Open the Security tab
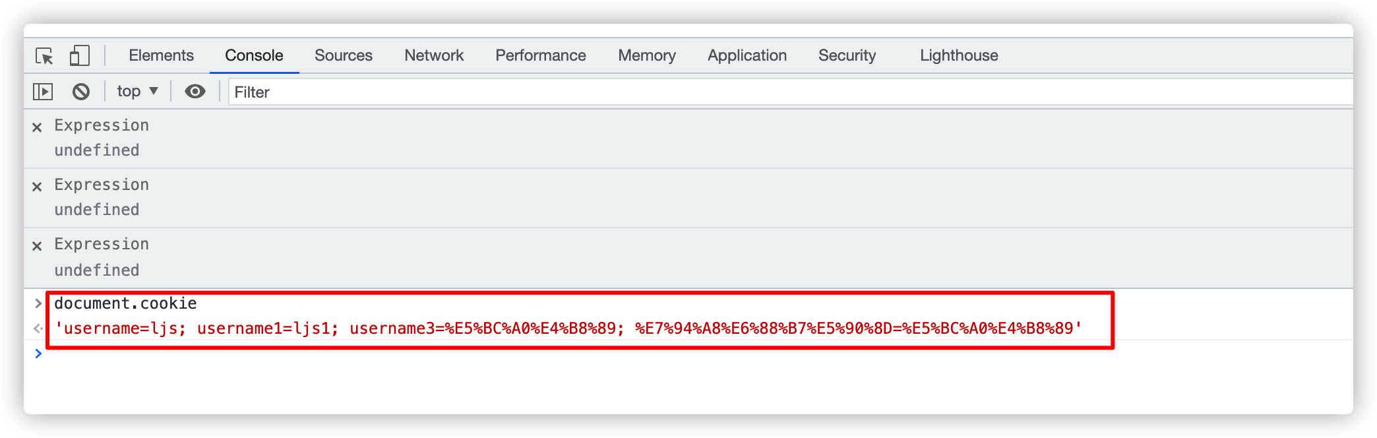1377x438 pixels. coord(847,55)
